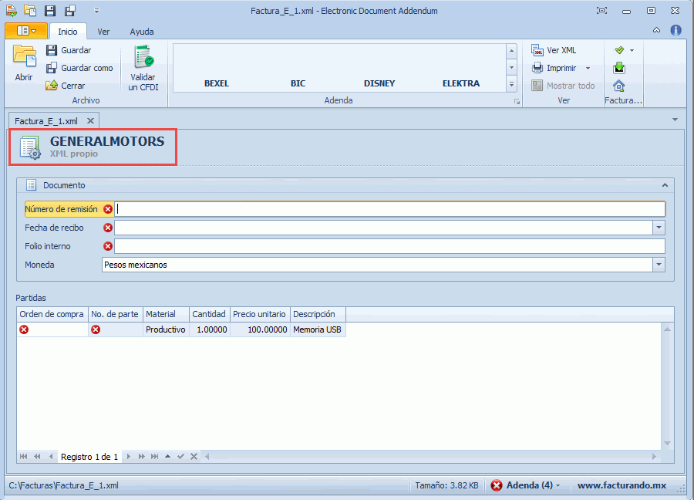Open the Moneda dropdown arrow
The width and height of the screenshot is (694, 500).
pyautogui.click(x=659, y=265)
